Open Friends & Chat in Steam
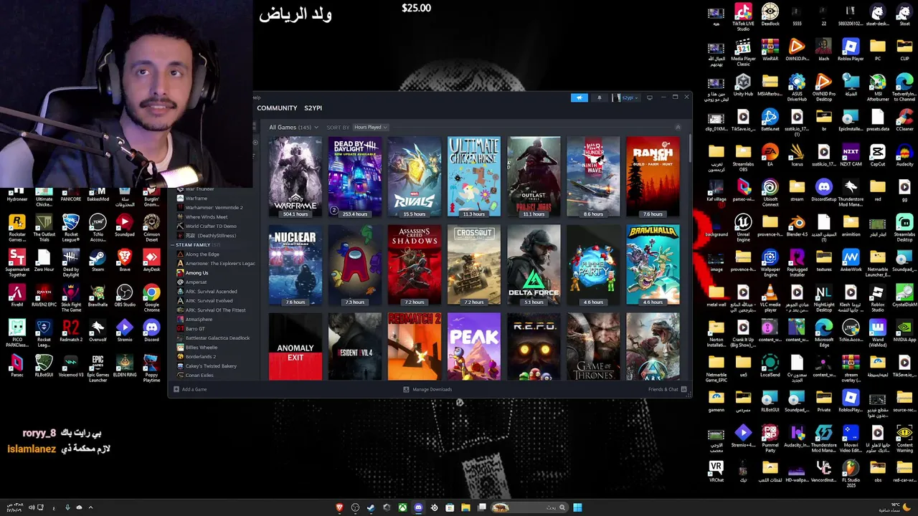 (667, 389)
